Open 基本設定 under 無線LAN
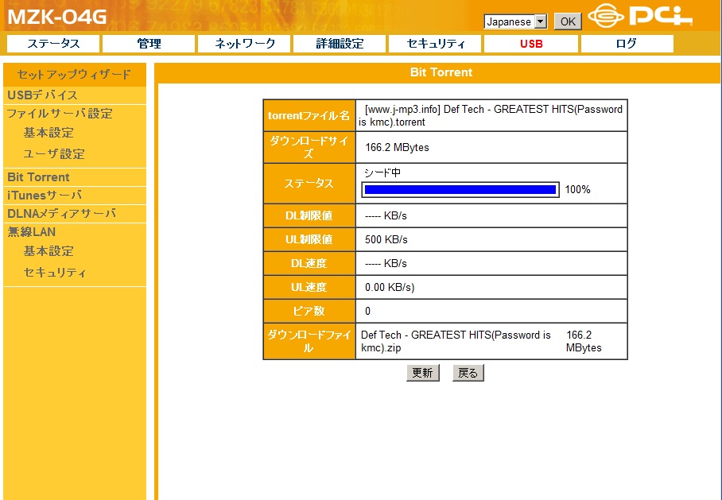This screenshot has height=500, width=722. coord(49,251)
